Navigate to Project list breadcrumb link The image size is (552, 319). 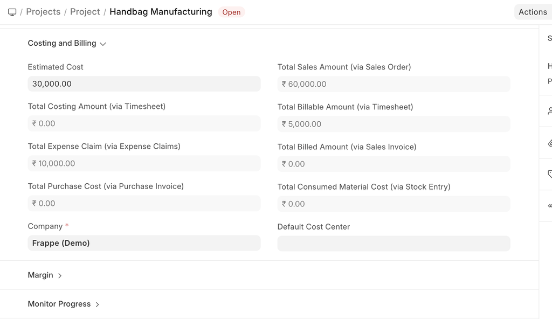tap(85, 12)
